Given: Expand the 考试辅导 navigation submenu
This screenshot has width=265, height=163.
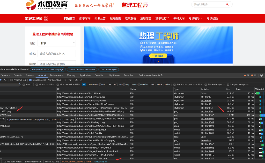Looking at the screenshot, I should tap(195, 18).
